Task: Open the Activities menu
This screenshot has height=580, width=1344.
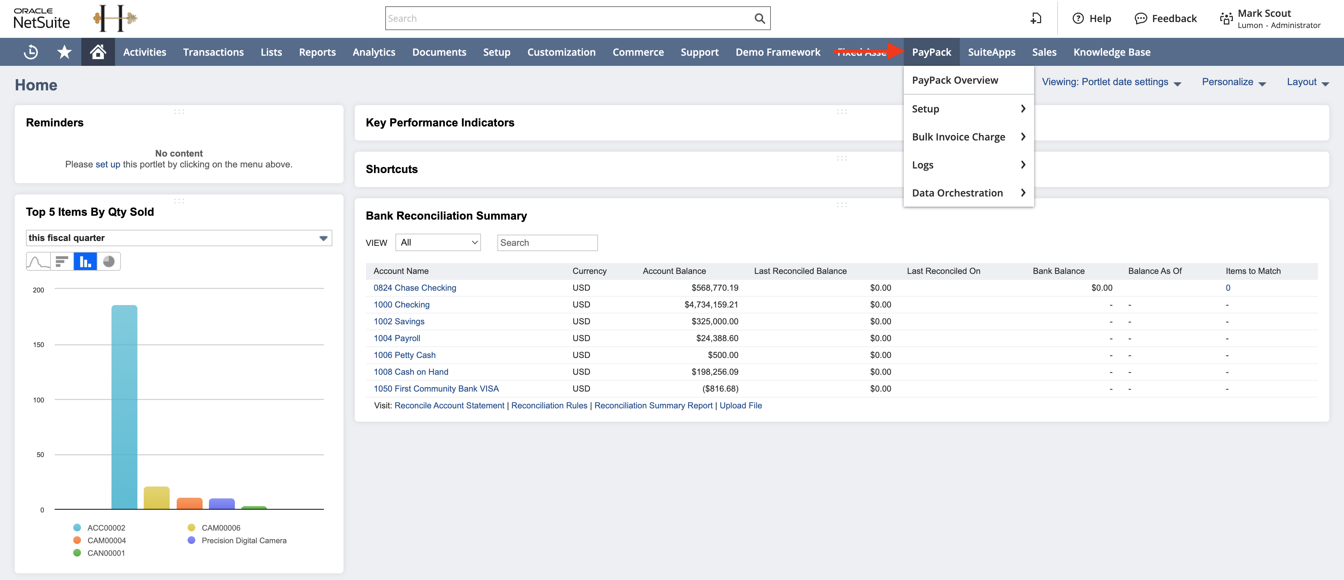Action: 144,51
